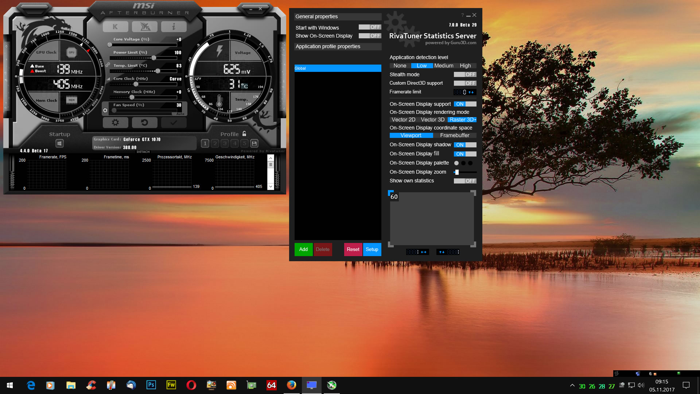Open the blue Setup button
700x394 pixels.
point(372,250)
